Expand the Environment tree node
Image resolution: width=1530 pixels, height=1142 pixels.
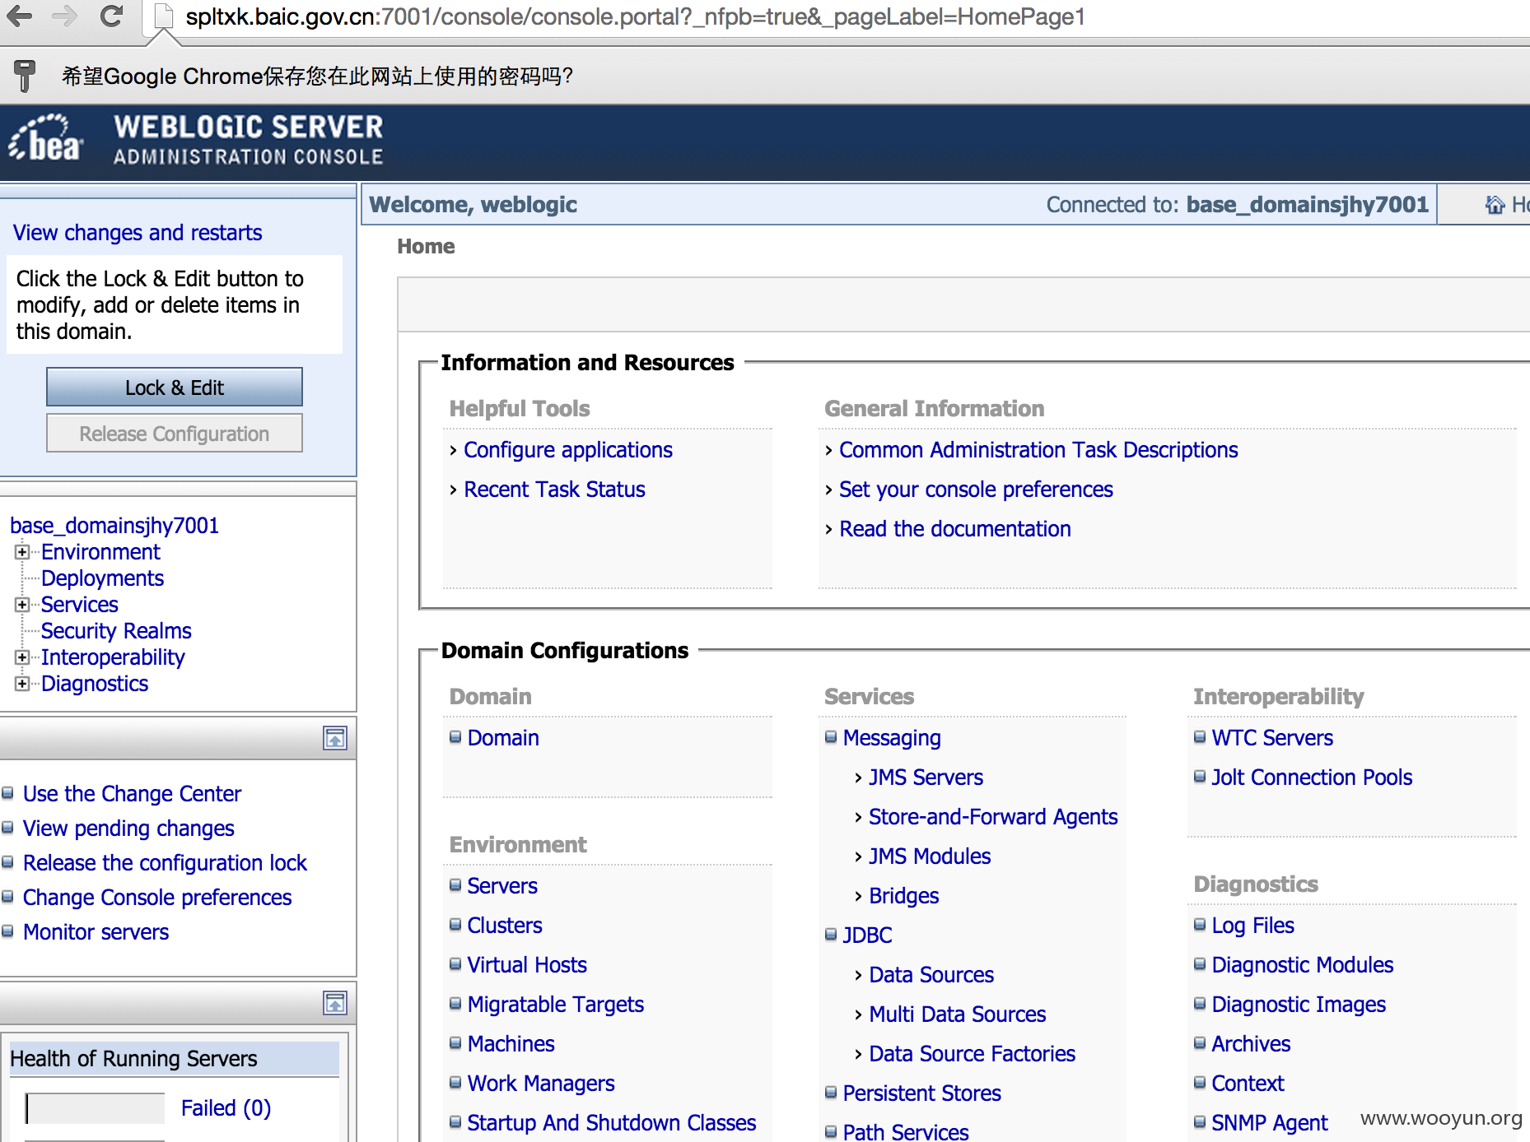point(22,552)
